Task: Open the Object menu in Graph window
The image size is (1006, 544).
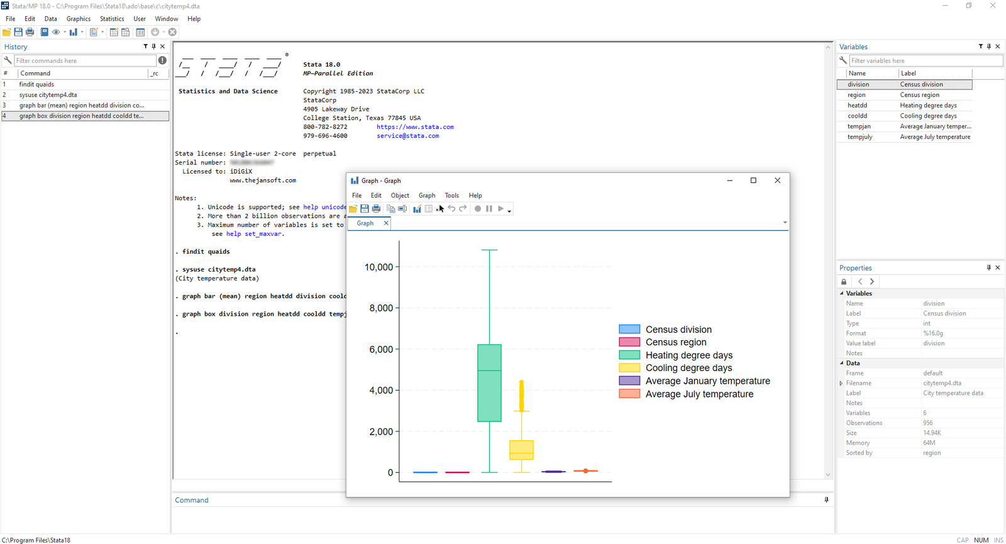Action: point(400,196)
